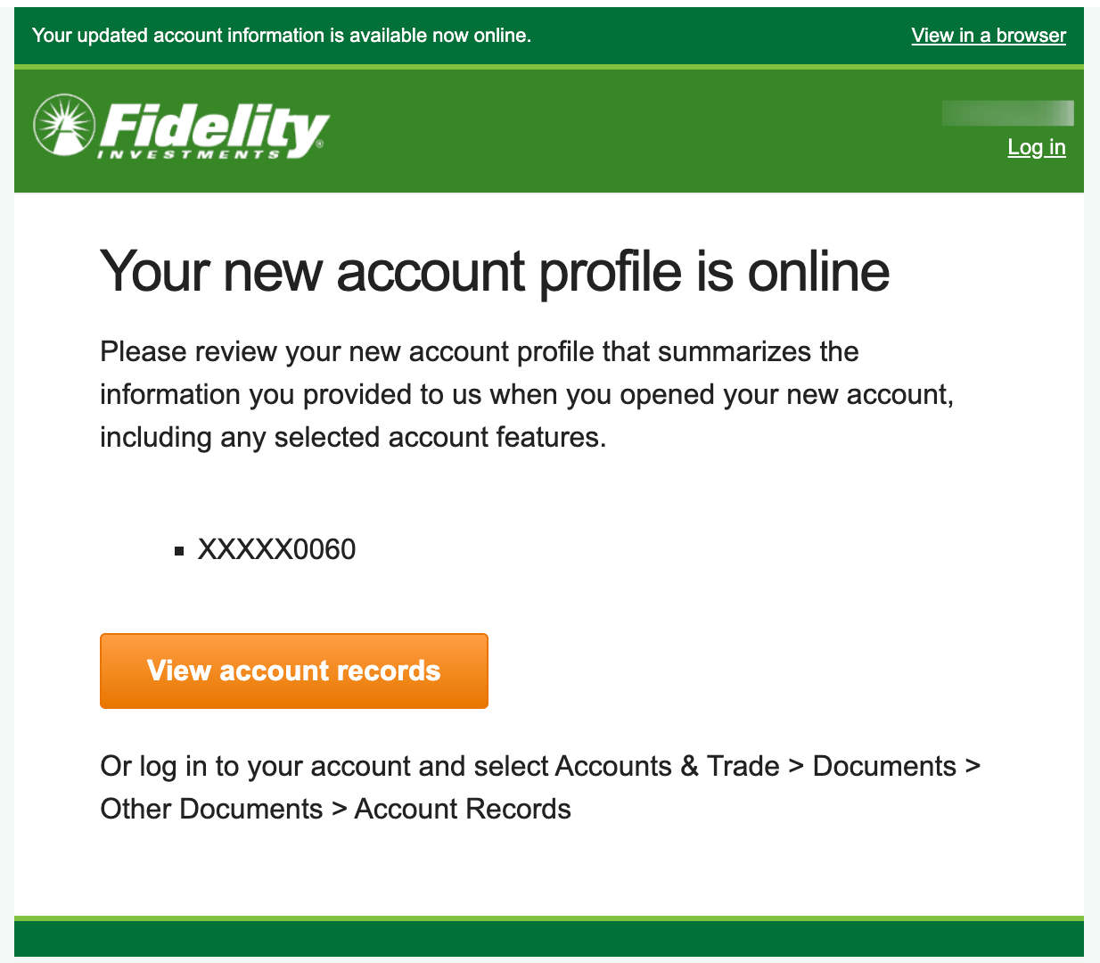
Task: Click the blurred account name above Log in
Action: 1007,113
